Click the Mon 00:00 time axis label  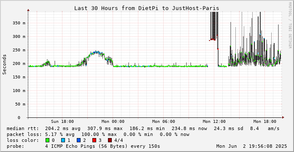[x=113, y=122]
